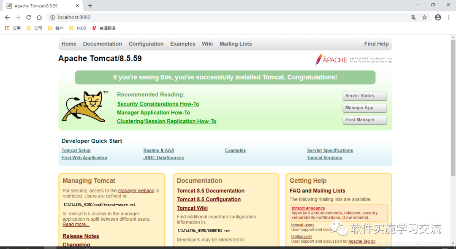
Task: Click Find Help in the navigation bar
Action: coord(376,44)
